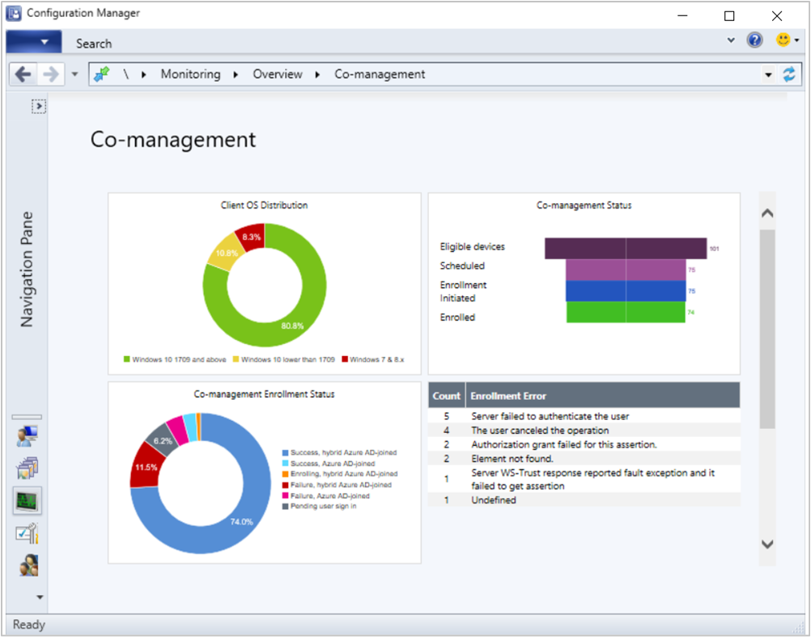811x637 pixels.
Task: Click the back navigation arrow
Action: tap(23, 74)
